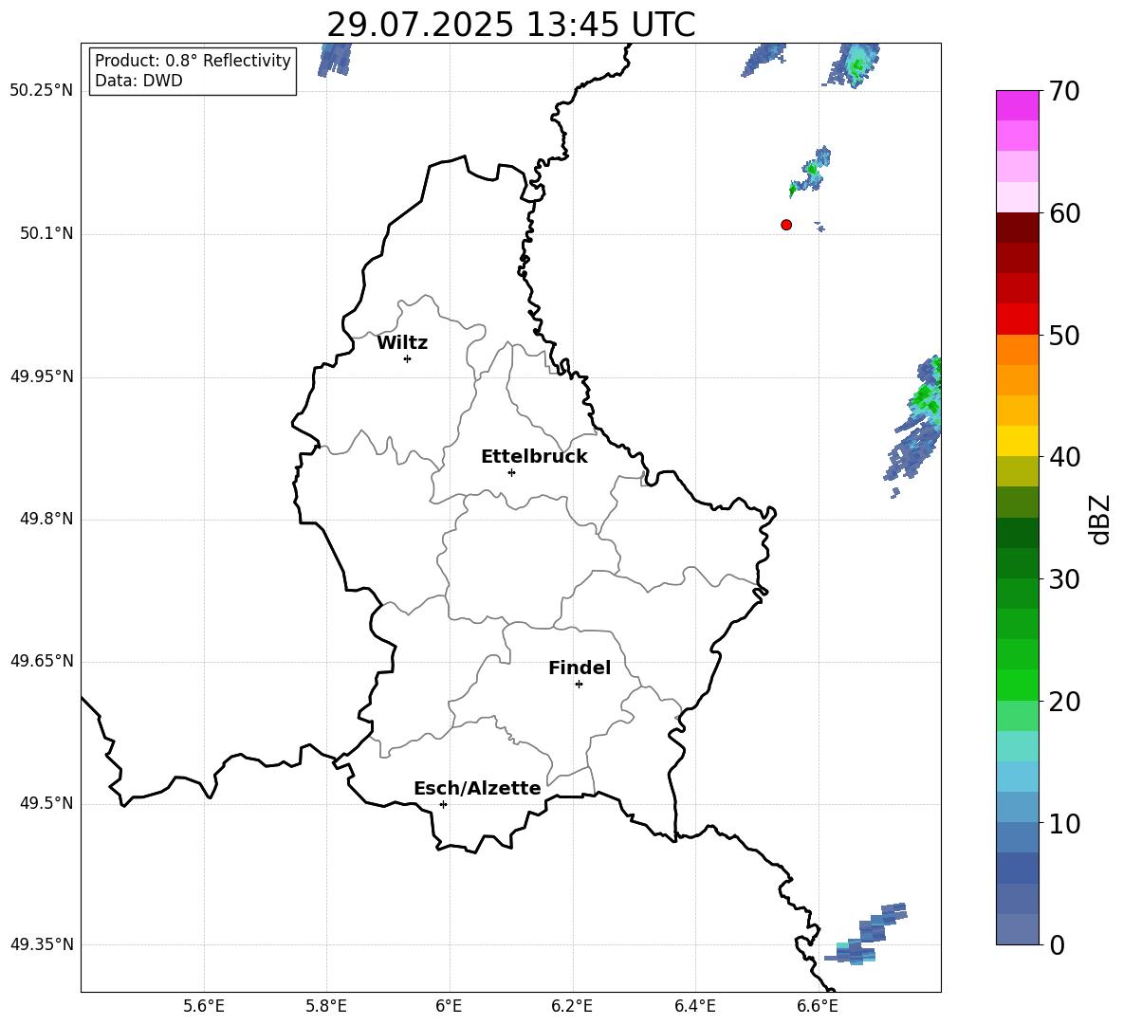Click the Ettelbruck station cross marker
Screen dimensions: 1123x1025
point(511,472)
